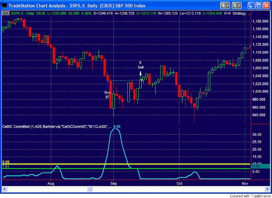Image resolution: width=272 pixels, height=198 pixels.
Task: Click the A=1256.720 ask value
Action: click(x=124, y=13)
